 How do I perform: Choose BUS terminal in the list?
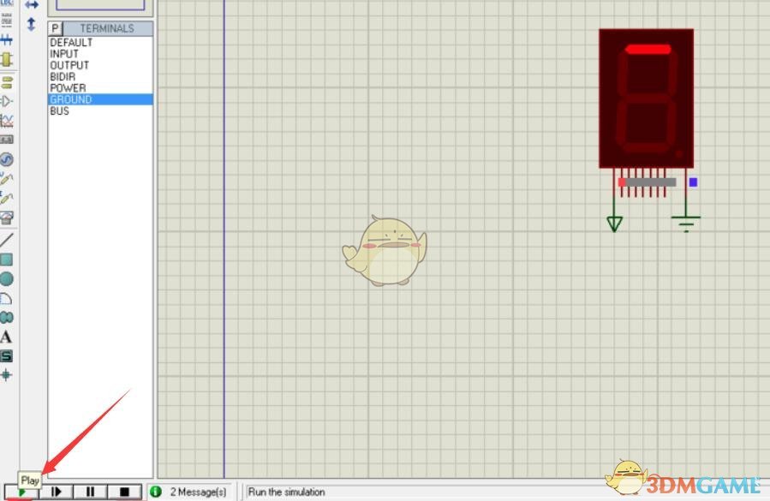click(x=100, y=111)
